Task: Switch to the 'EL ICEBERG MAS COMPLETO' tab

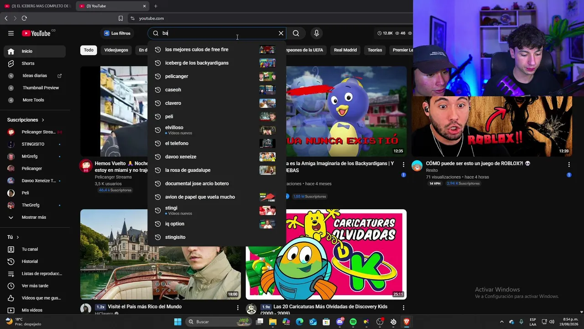Action: pos(37,6)
